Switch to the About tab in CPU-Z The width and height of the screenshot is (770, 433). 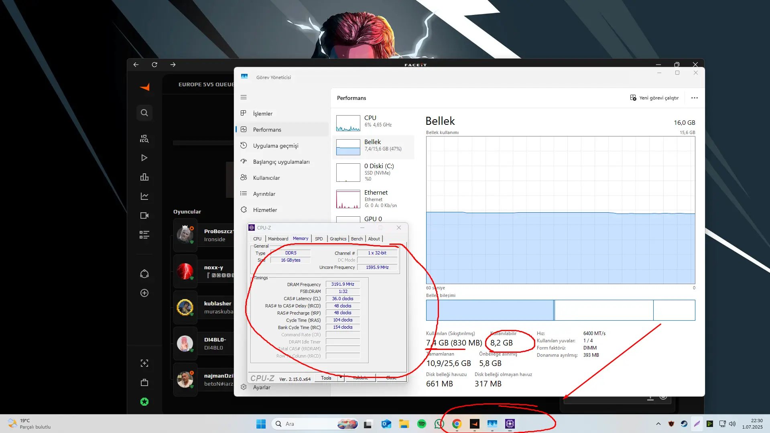click(x=374, y=239)
